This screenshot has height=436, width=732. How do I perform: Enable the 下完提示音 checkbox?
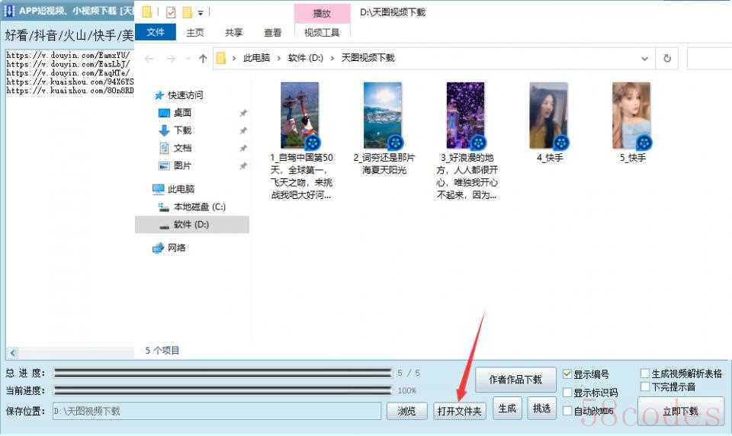click(645, 386)
